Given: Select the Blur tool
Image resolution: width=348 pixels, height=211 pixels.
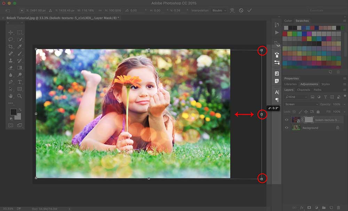Looking at the screenshot, I should click(10, 75).
